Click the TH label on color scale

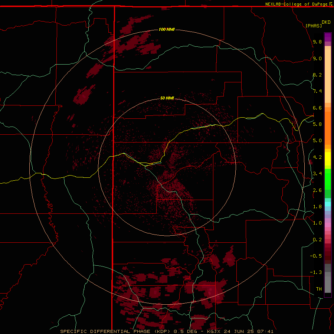319,289
